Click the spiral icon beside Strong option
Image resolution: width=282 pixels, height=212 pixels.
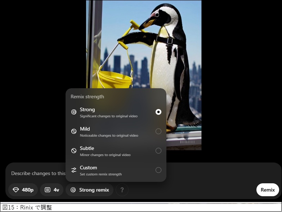(74, 112)
